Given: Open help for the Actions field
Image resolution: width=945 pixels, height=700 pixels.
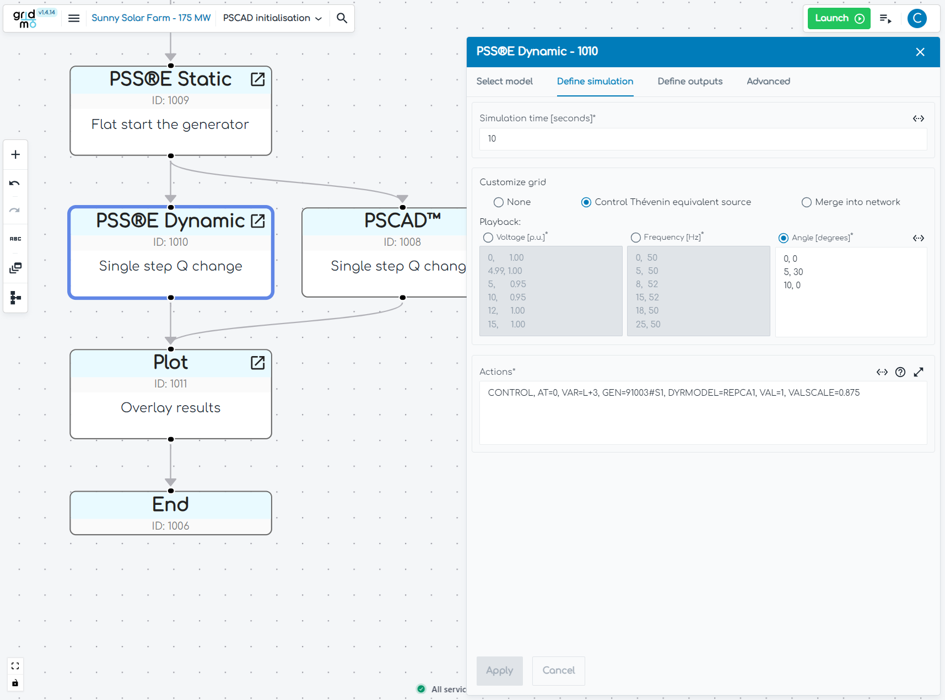Looking at the screenshot, I should pyautogui.click(x=900, y=372).
